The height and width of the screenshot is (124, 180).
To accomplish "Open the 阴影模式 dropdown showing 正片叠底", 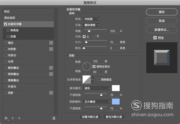I will tap(97, 101).
